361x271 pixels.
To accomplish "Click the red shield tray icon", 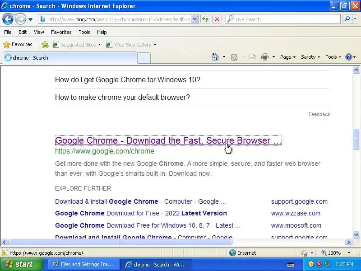I will [319, 264].
